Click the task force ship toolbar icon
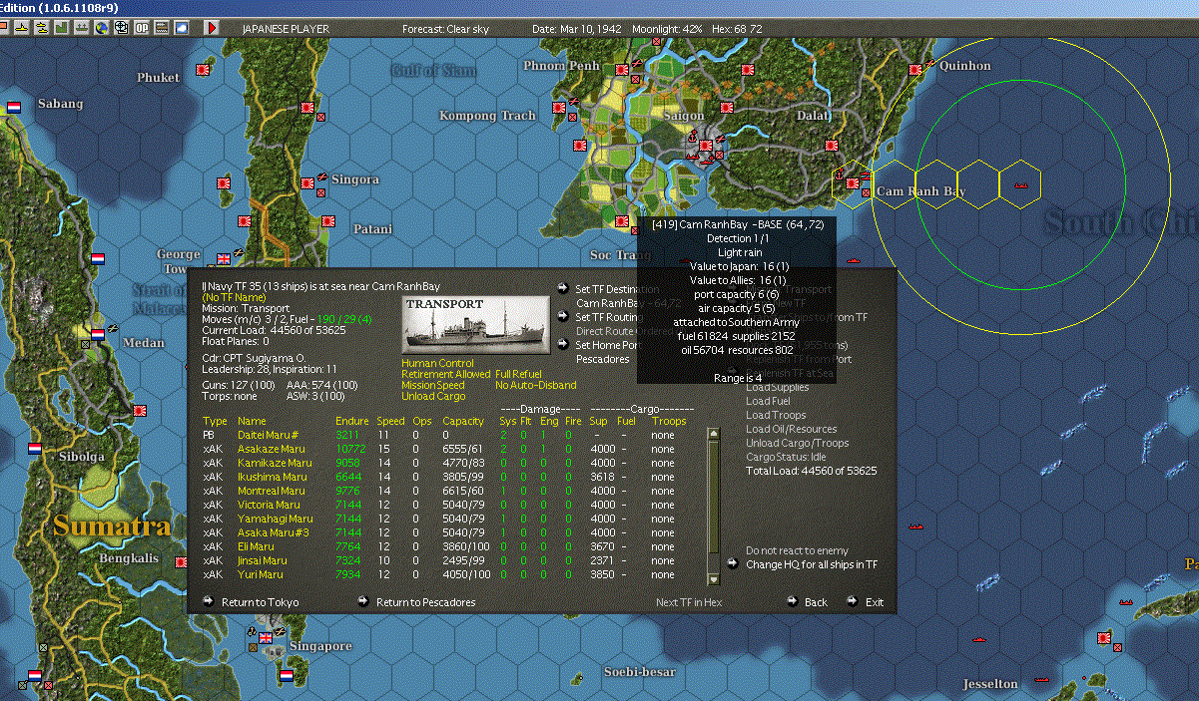 82,28
